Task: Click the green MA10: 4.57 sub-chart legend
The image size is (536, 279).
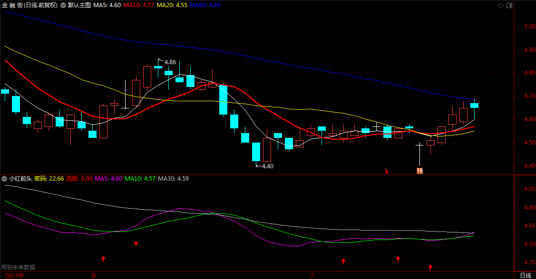Action: (140, 179)
